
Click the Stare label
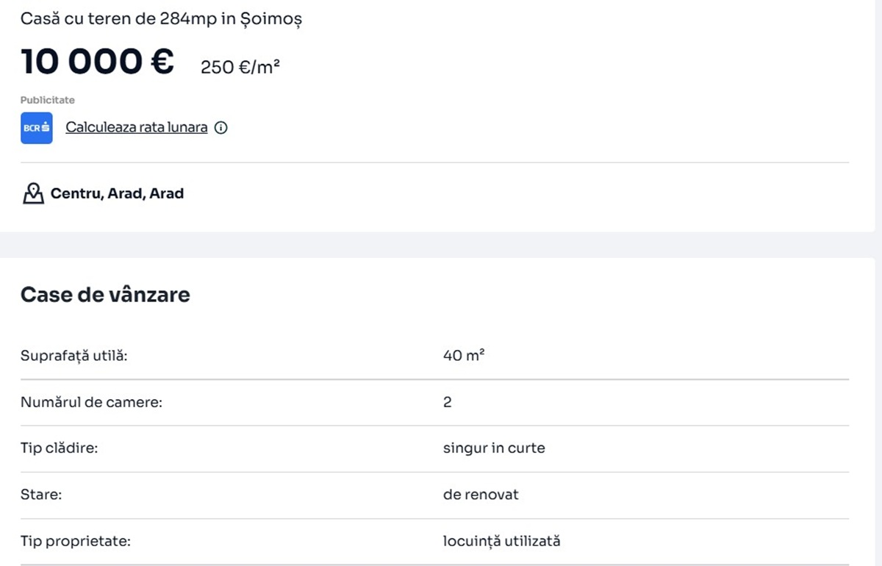[x=41, y=495]
